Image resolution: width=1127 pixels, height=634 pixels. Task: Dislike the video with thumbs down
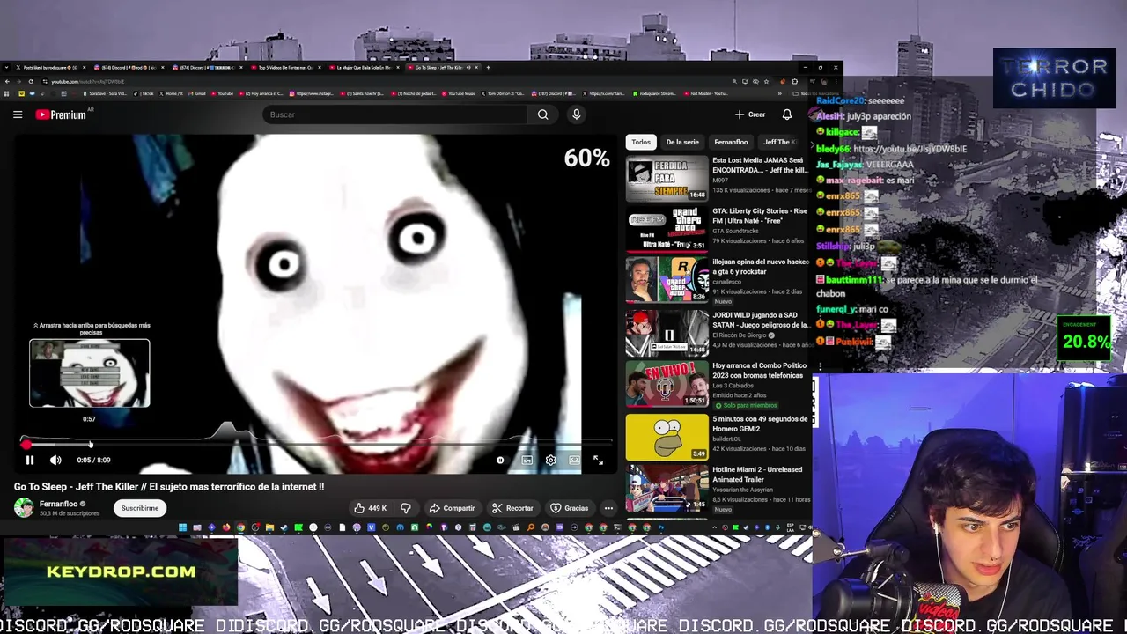click(x=406, y=508)
